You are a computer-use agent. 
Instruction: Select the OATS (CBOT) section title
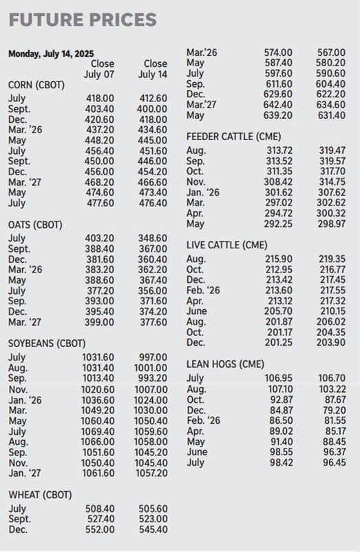(x=35, y=225)
